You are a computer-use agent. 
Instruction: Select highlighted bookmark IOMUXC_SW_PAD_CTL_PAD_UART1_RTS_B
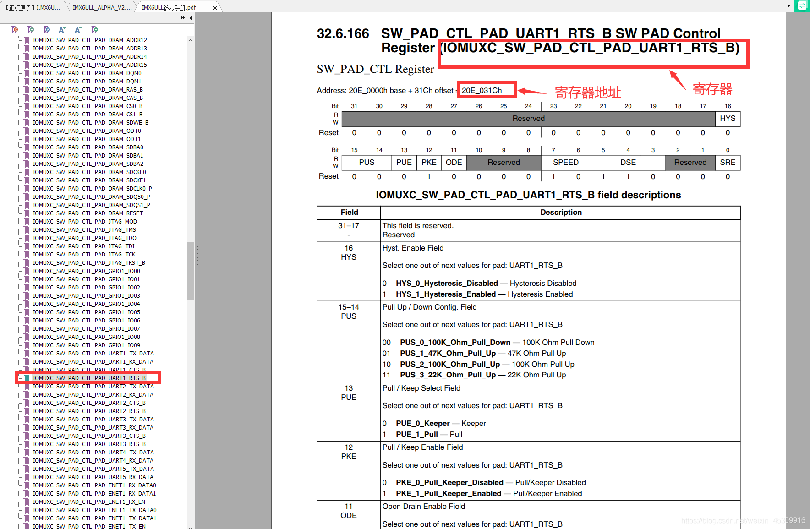(x=89, y=378)
